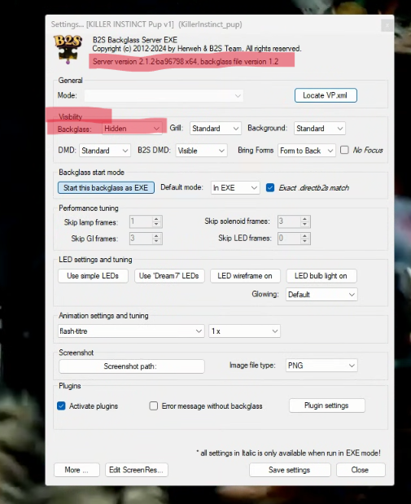Click the Server version text line
Viewport: 411px width, 504px height.
[186, 62]
